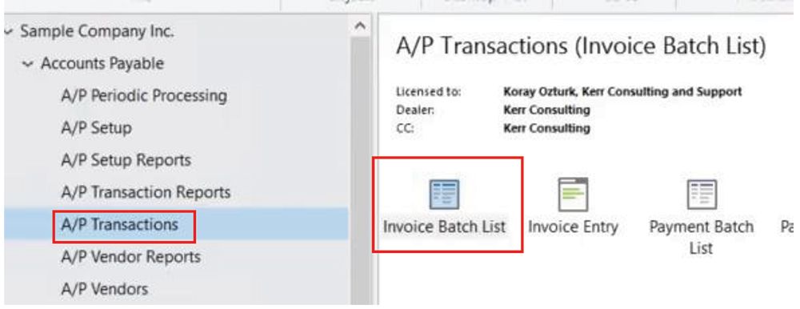
Task: Open A/P Setup Reports folder
Action: 126,160
